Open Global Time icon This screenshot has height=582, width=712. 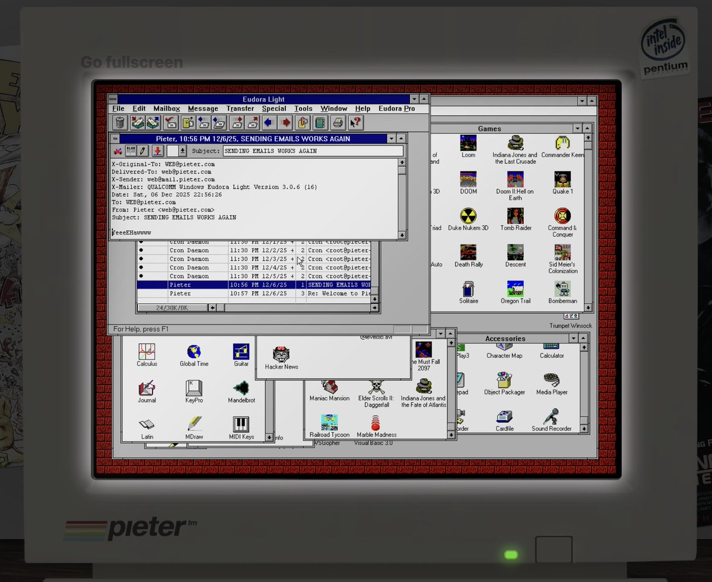pos(194,355)
